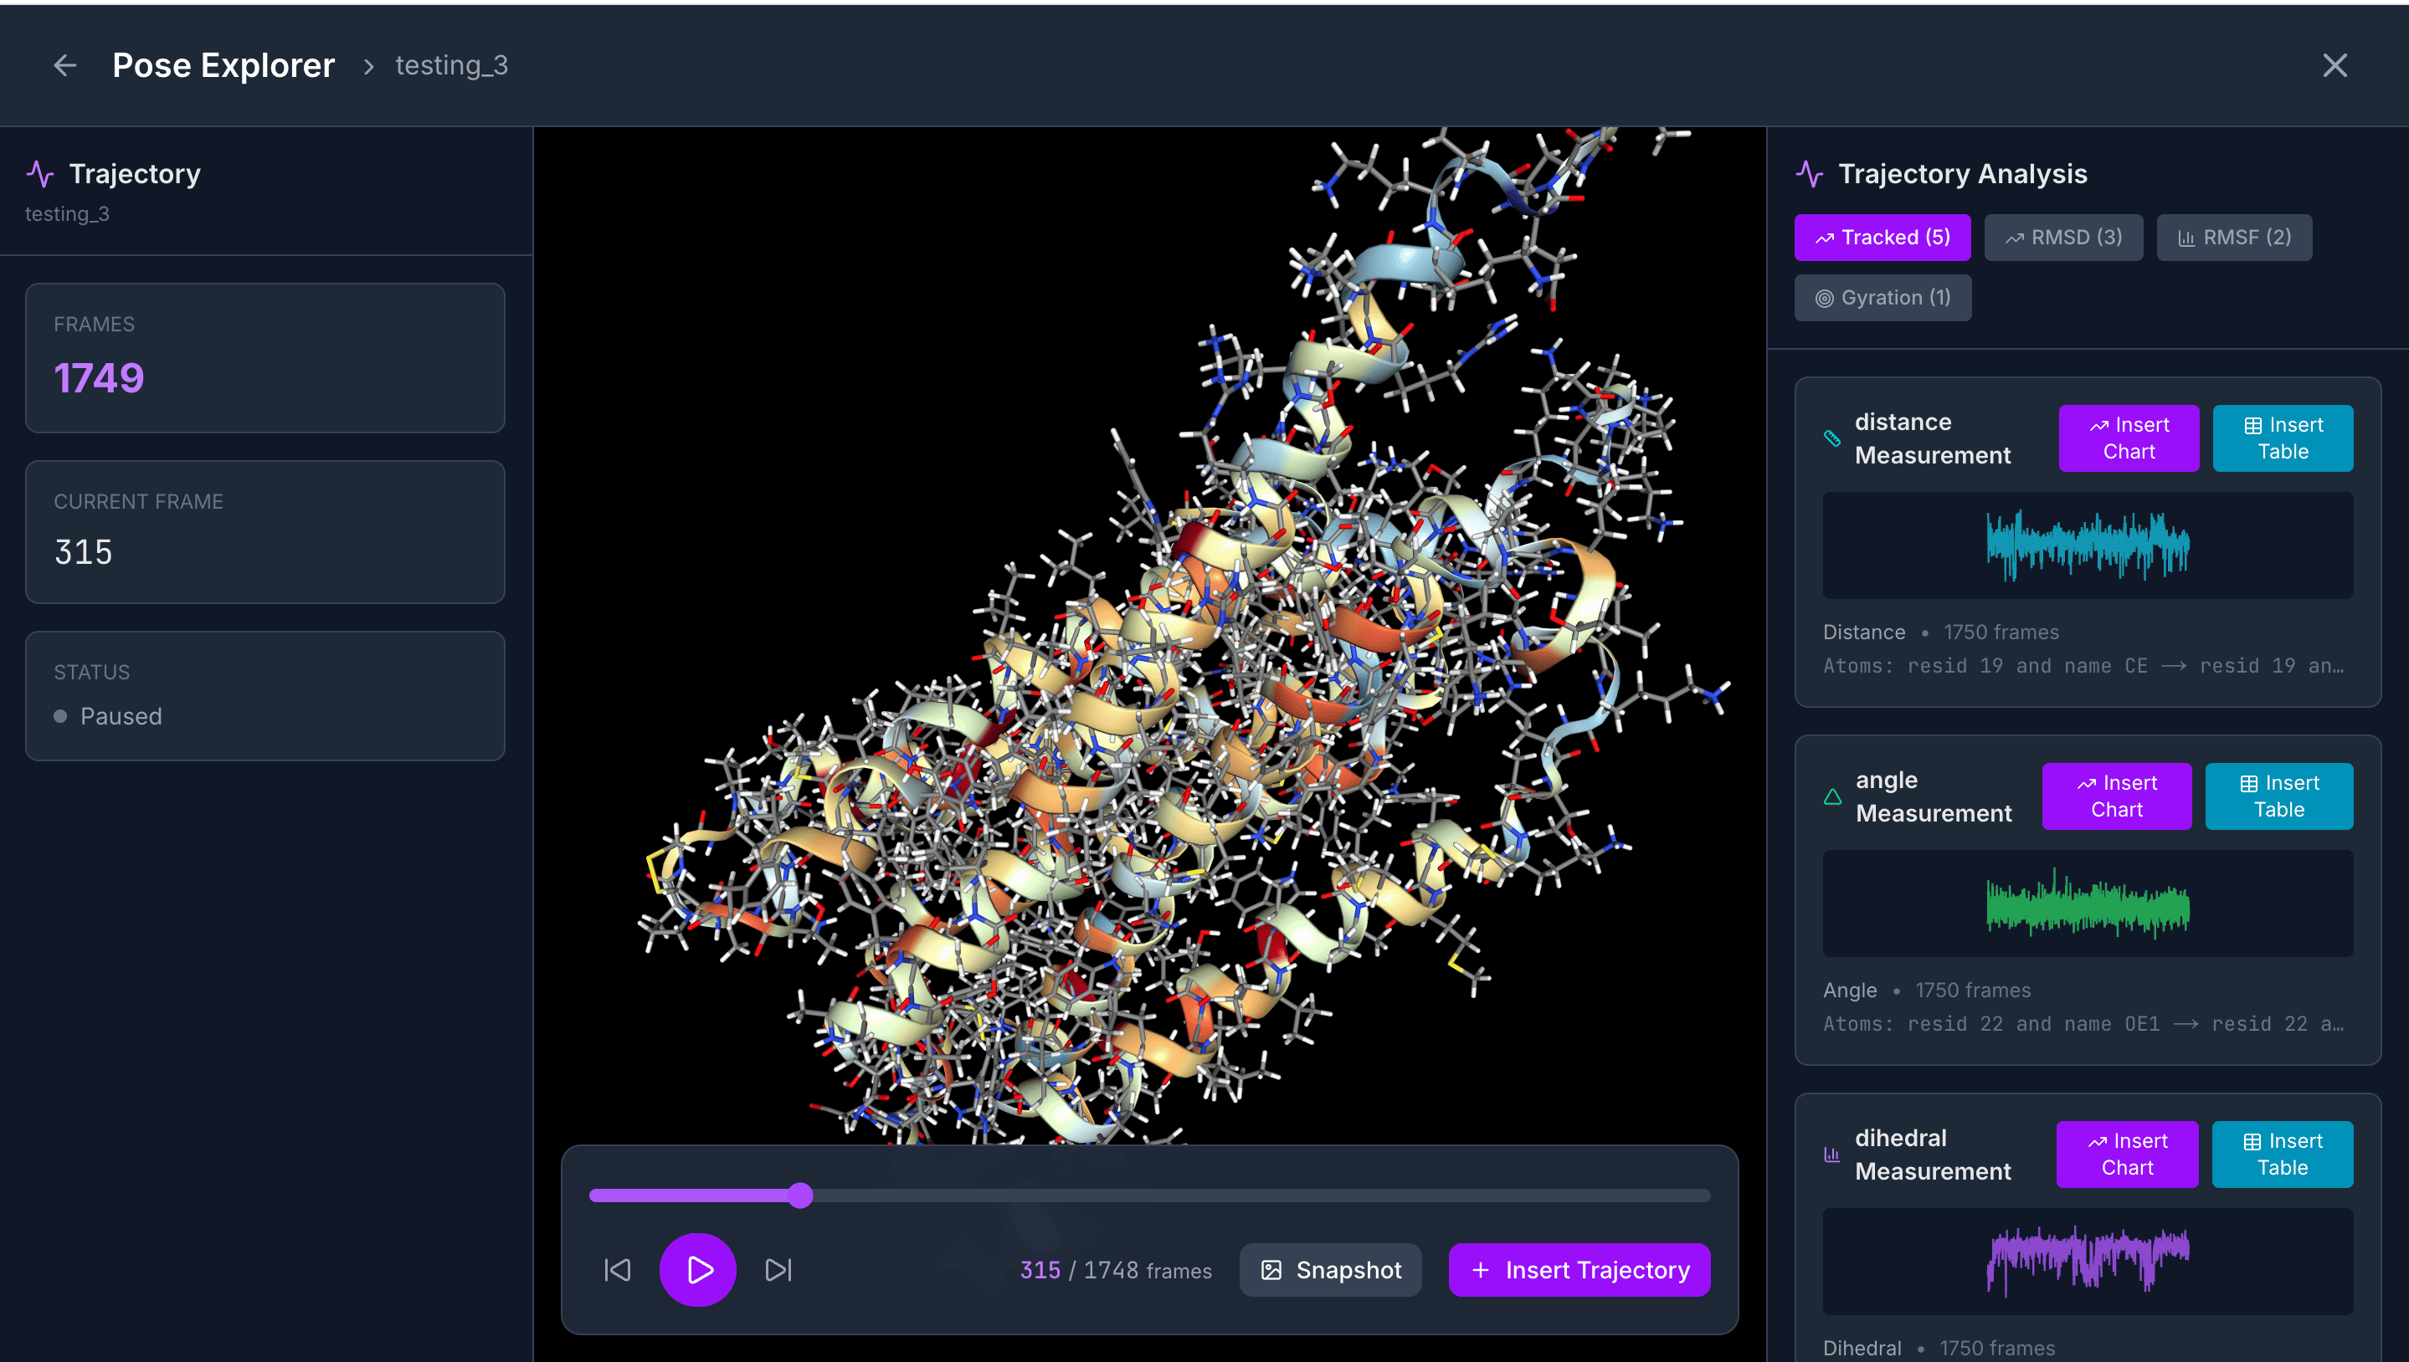The width and height of the screenshot is (2409, 1362).
Task: Take a Snapshot of the current frame
Action: point(1331,1269)
